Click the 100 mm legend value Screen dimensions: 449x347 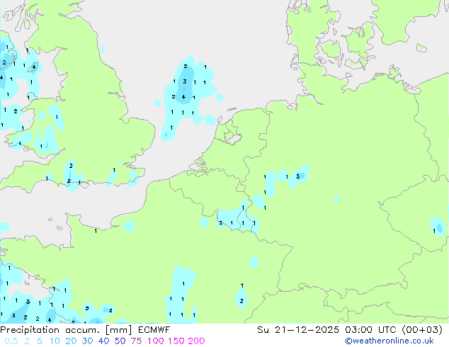tap(156, 341)
